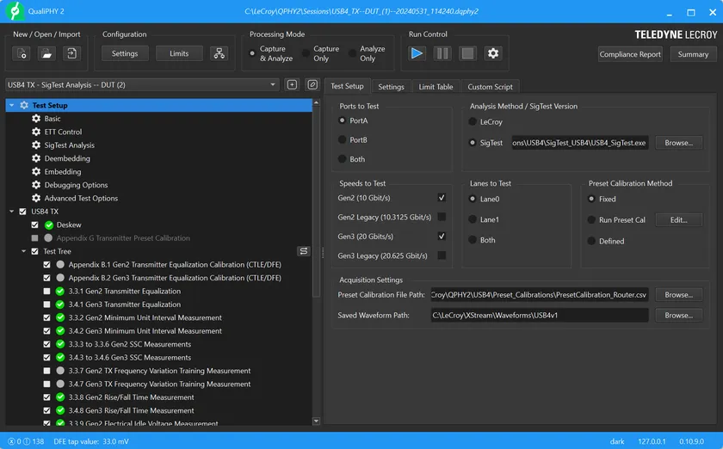This screenshot has height=449, width=723.
Task: Click the Saved Waveform Path field
Action: click(540, 316)
